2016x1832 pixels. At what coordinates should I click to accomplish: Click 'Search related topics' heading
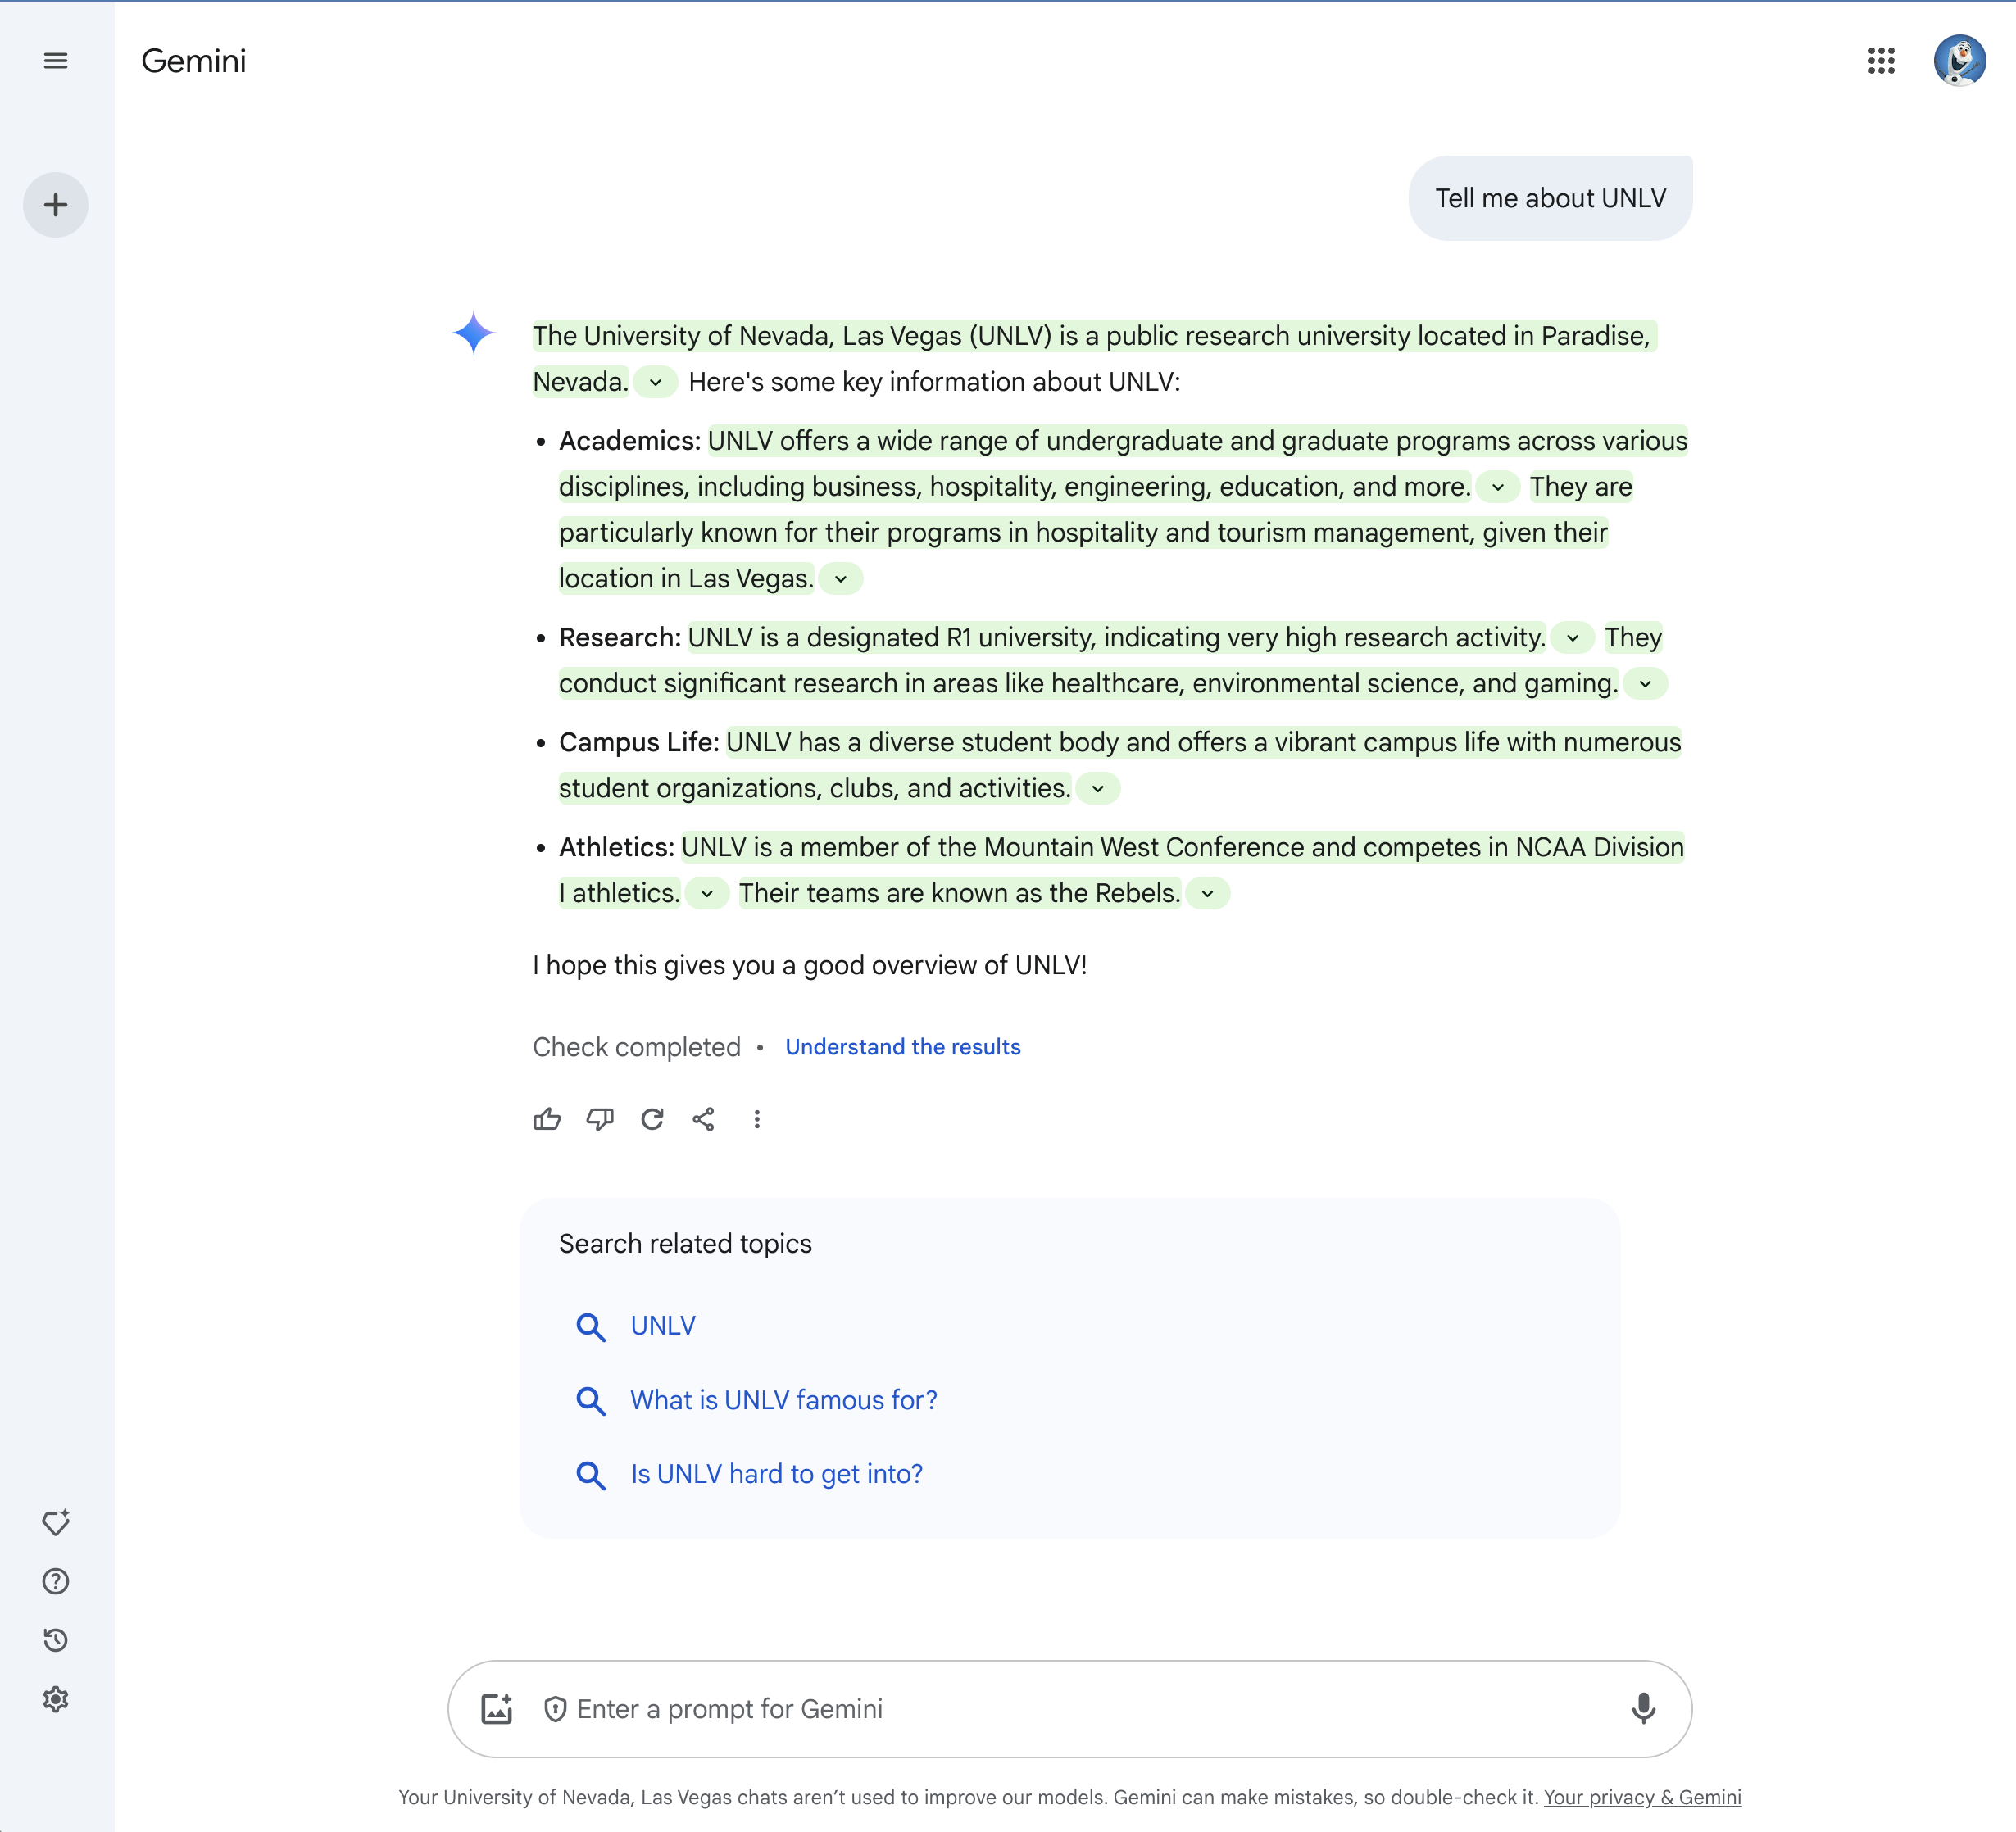[x=685, y=1244]
